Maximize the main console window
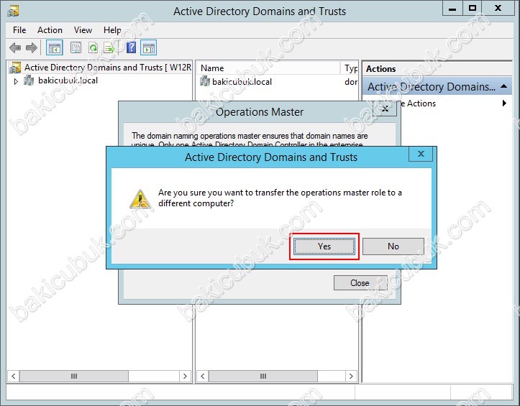Screen dimensions: 520x406 click(x=473, y=9)
